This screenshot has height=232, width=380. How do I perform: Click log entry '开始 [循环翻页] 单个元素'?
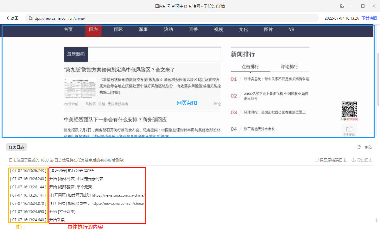click(x=71, y=187)
